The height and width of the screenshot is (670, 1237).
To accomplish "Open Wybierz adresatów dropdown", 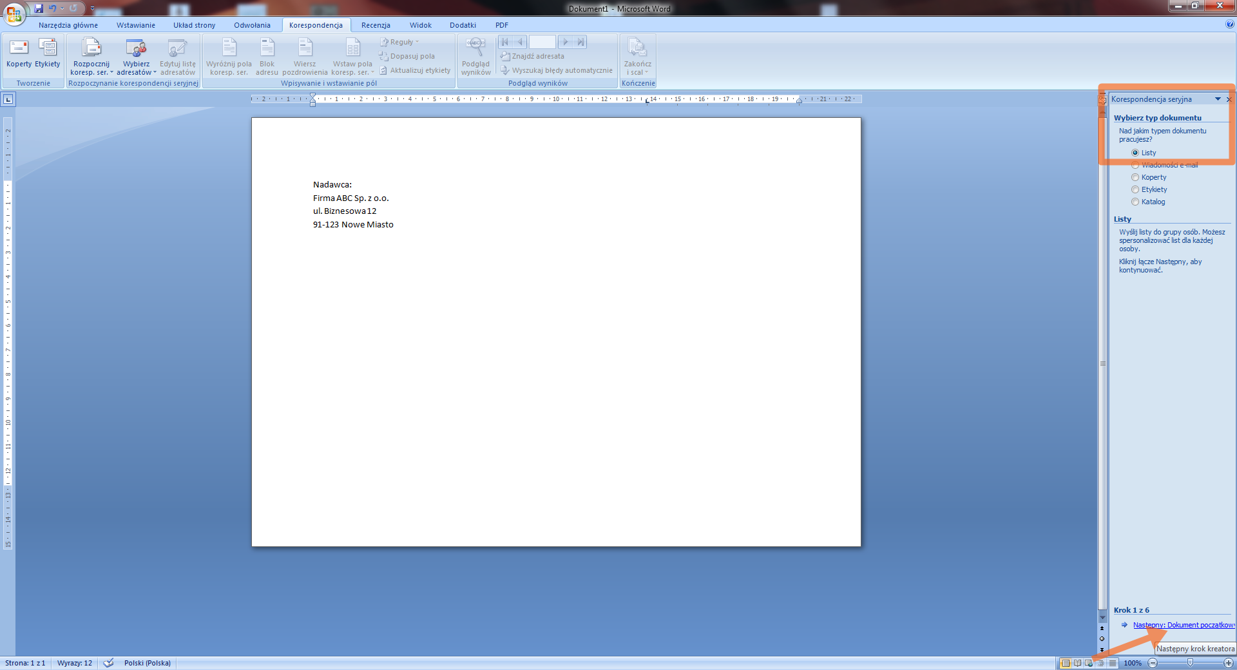I will tap(136, 68).
